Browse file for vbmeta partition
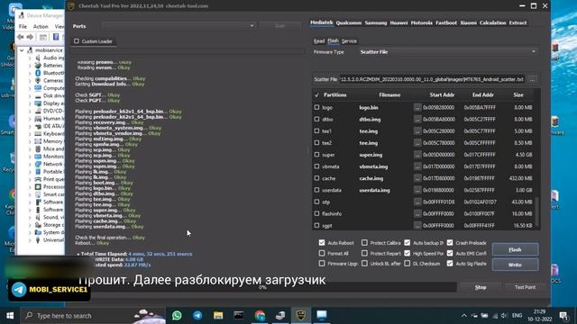 pos(417,166)
